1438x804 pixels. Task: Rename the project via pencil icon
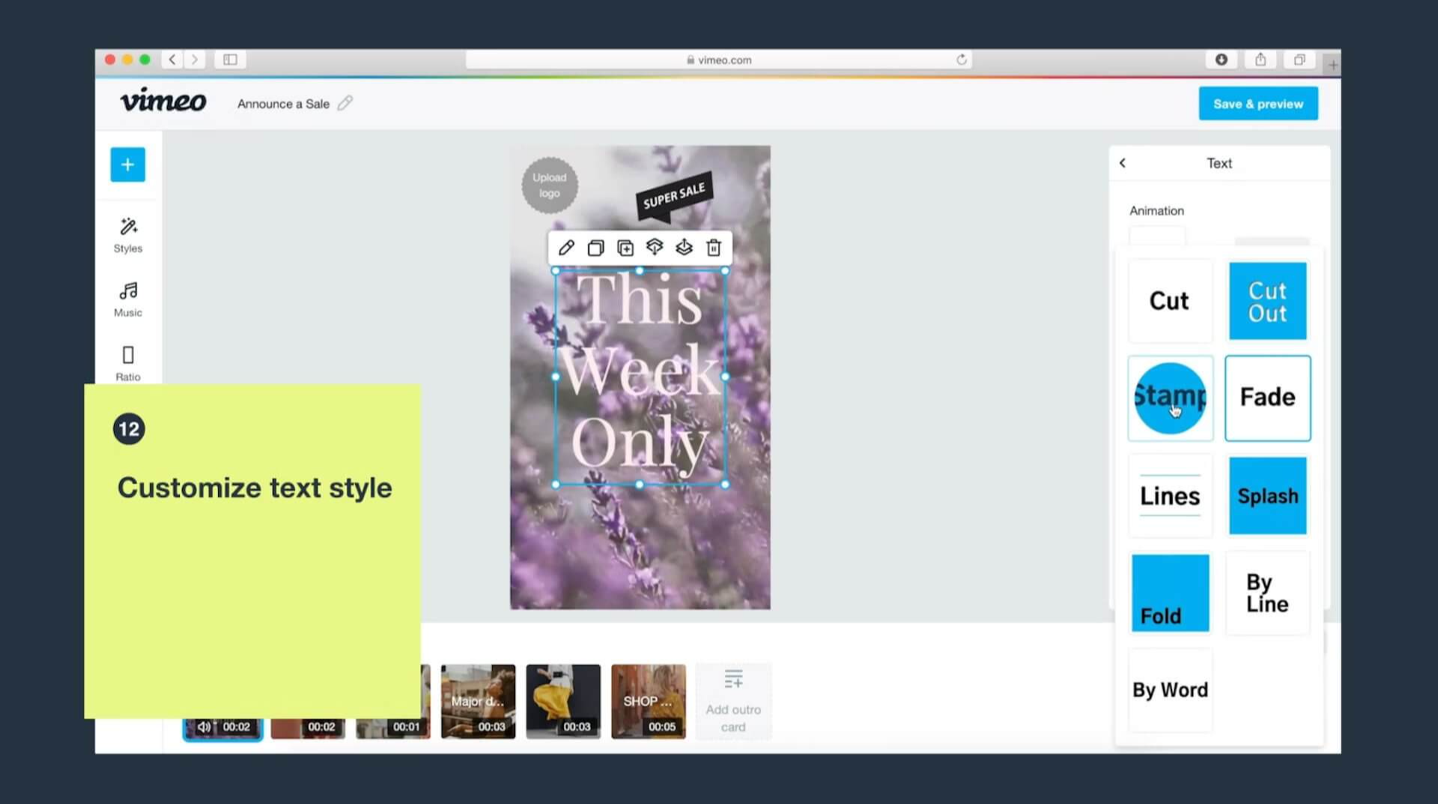point(345,103)
